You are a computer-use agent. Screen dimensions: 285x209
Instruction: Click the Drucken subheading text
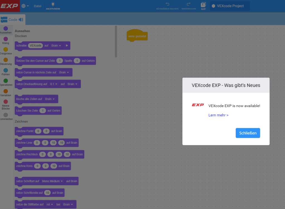pyautogui.click(x=21, y=36)
